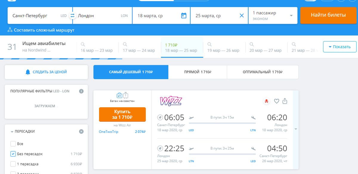358x174 pixels.
Task: Swap origin and destination cities
Action: pyautogui.click(x=72, y=15)
